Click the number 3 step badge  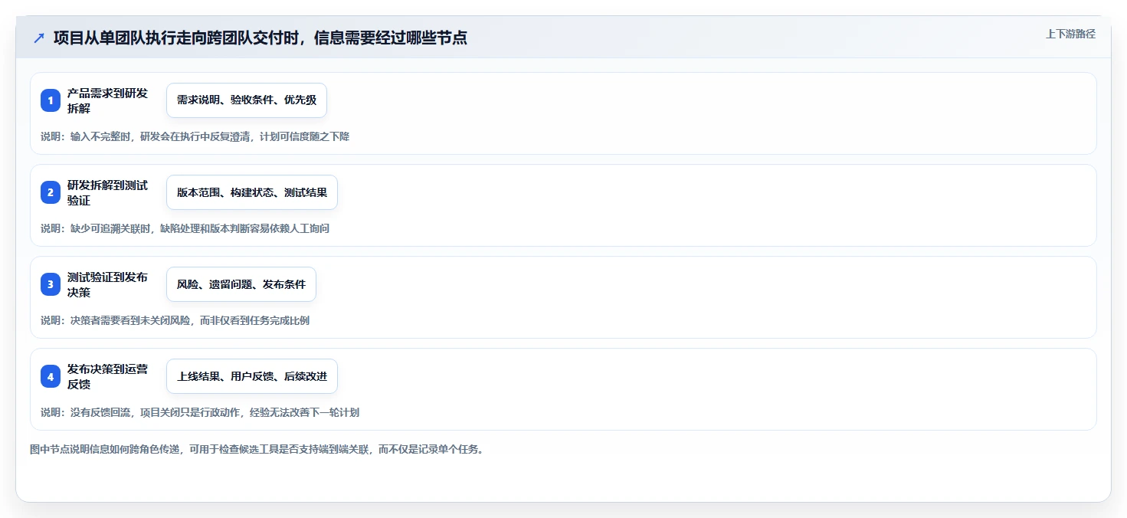pos(51,284)
